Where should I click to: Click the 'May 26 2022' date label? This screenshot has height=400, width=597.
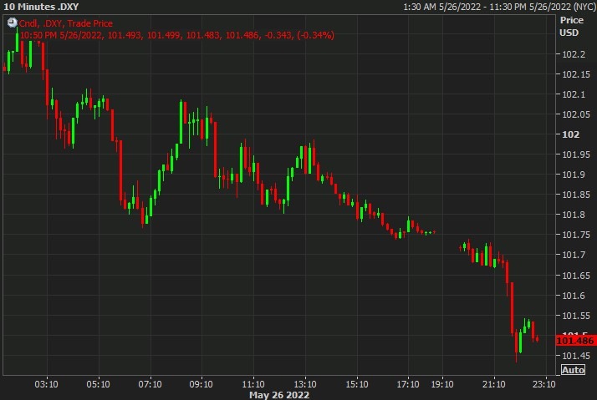pos(279,395)
